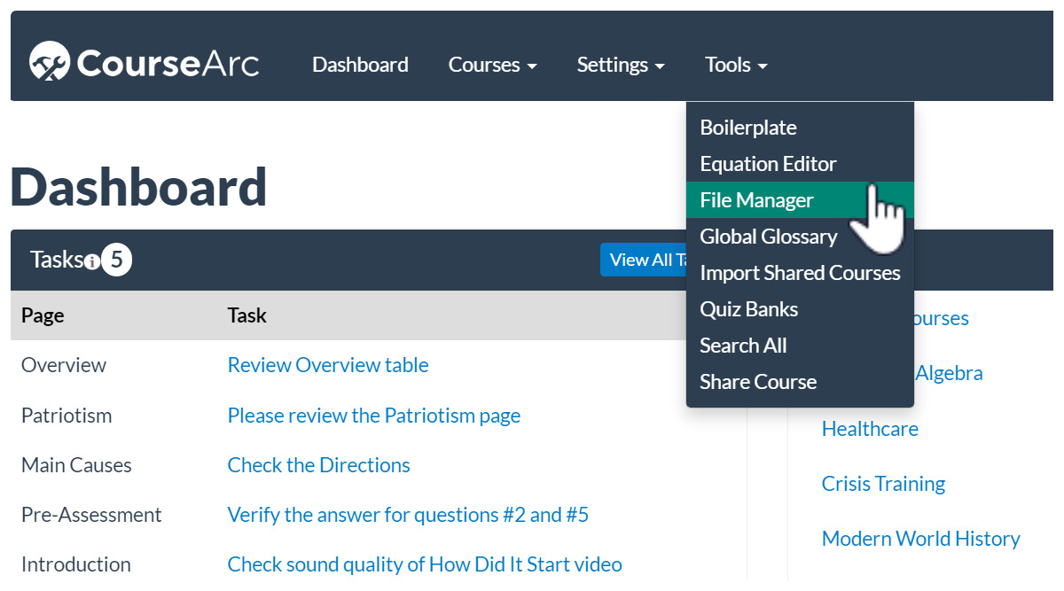The height and width of the screenshot is (591, 1064).
Task: Click the CourseArc logo
Action: click(x=144, y=63)
